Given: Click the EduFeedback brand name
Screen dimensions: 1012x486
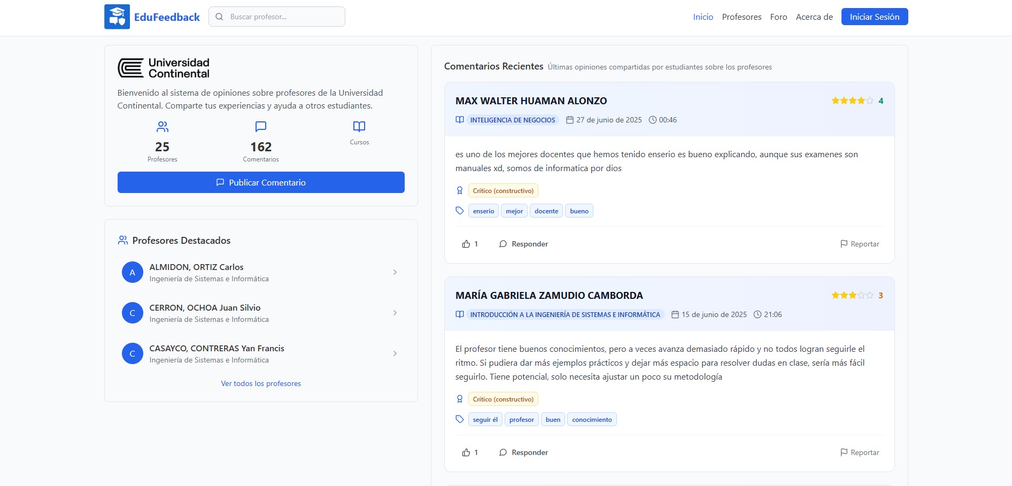Looking at the screenshot, I should coord(167,17).
